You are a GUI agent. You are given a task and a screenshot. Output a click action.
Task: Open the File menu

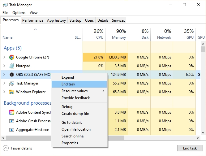click(5, 13)
